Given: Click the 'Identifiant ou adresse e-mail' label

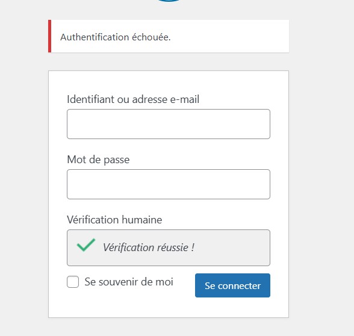Looking at the screenshot, I should 133,99.
